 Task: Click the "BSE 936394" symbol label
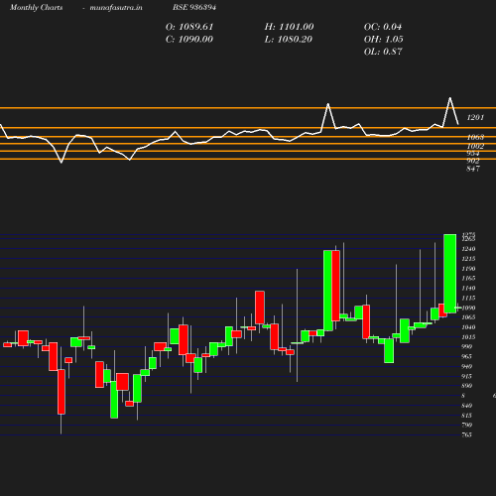[x=194, y=7]
